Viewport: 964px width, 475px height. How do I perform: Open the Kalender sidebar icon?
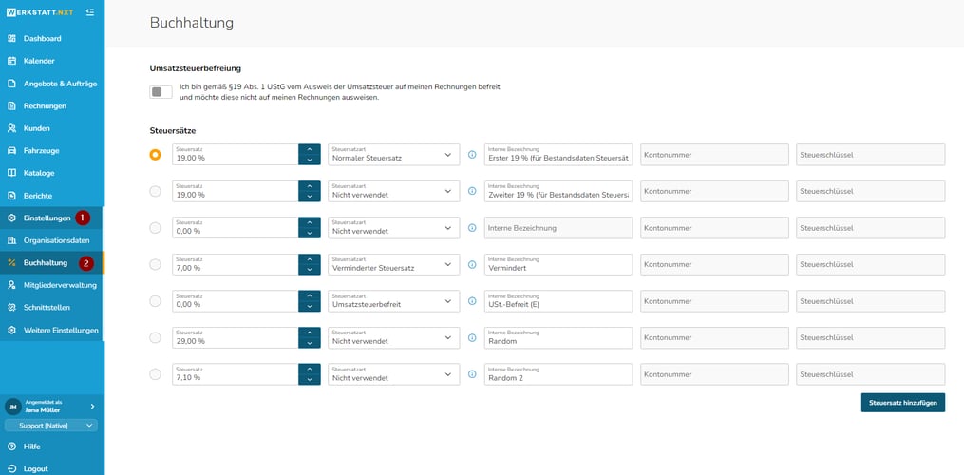[x=11, y=61]
